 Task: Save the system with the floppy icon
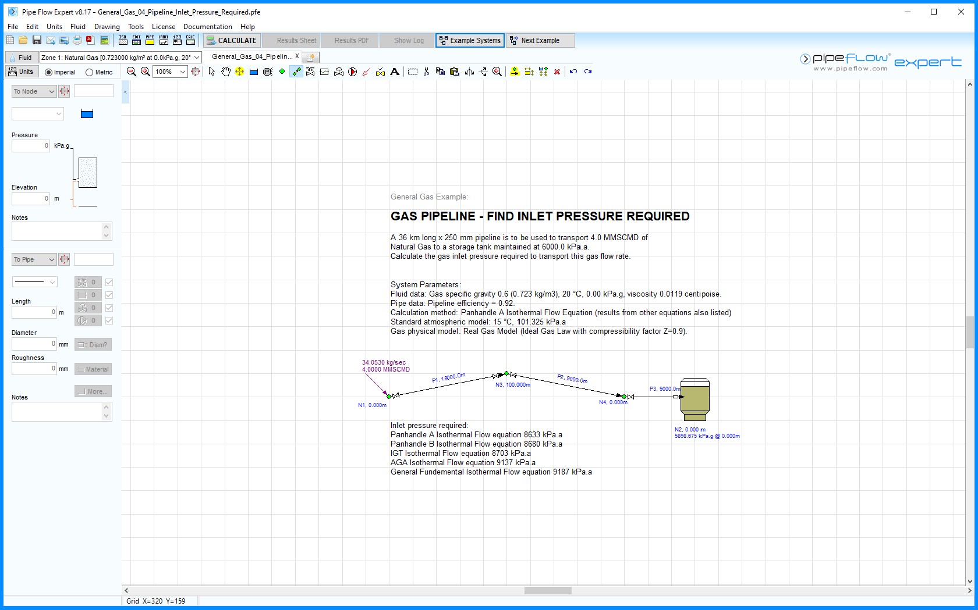click(x=37, y=40)
